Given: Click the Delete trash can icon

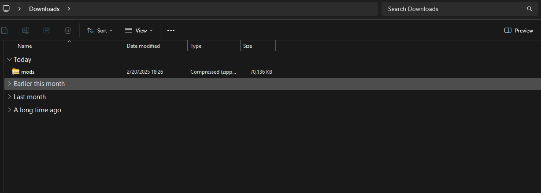Looking at the screenshot, I should point(68,30).
